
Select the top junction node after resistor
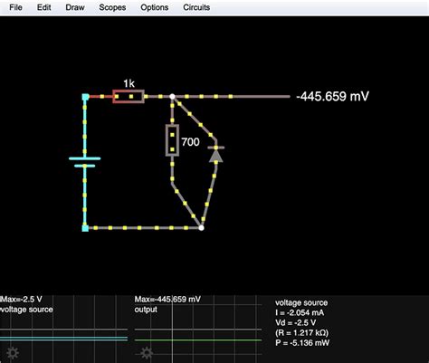coord(172,97)
